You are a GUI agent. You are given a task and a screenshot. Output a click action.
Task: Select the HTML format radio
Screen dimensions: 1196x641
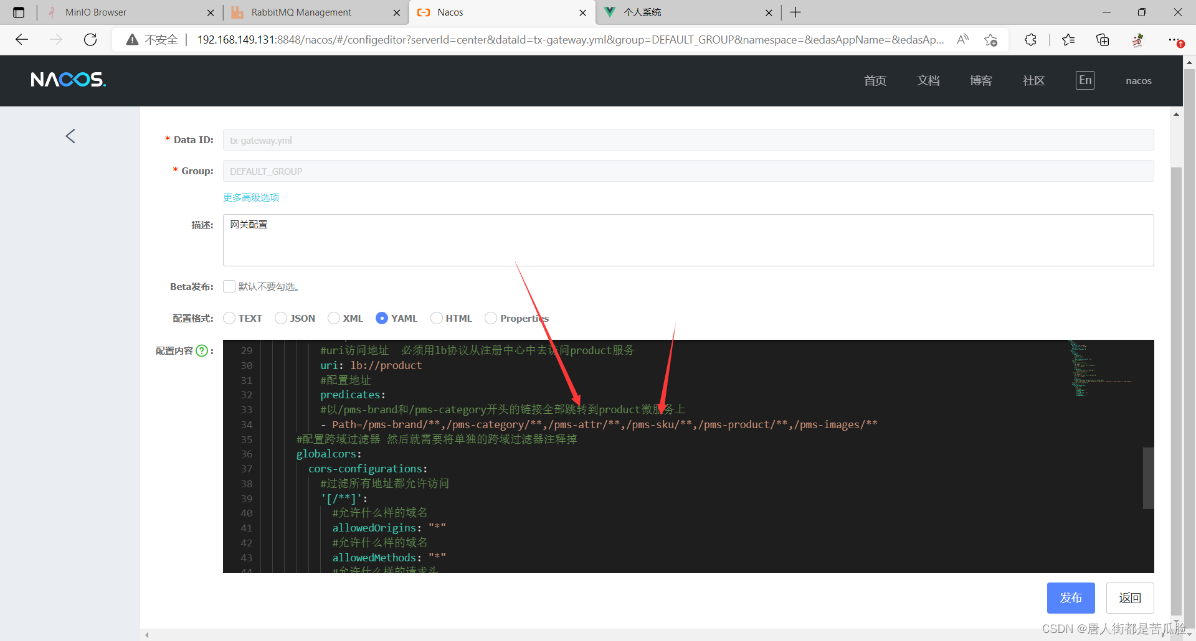pyautogui.click(x=437, y=318)
